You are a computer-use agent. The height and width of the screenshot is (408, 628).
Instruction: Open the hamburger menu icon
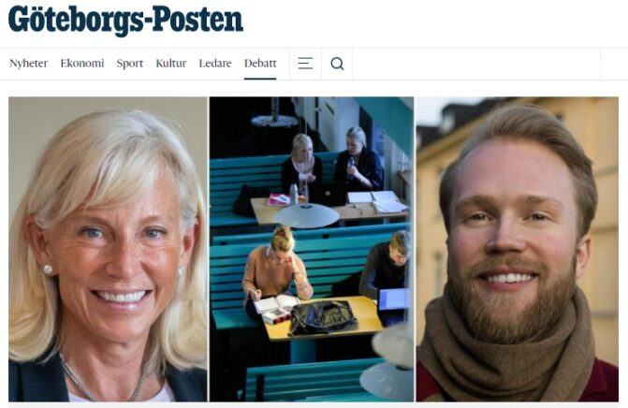pos(305,64)
